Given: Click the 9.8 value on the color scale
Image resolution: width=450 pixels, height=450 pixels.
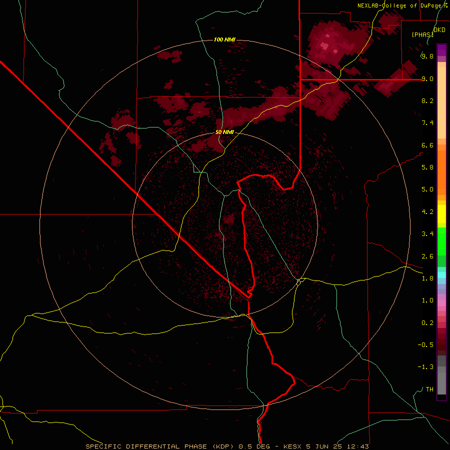Looking at the screenshot, I should [x=427, y=56].
